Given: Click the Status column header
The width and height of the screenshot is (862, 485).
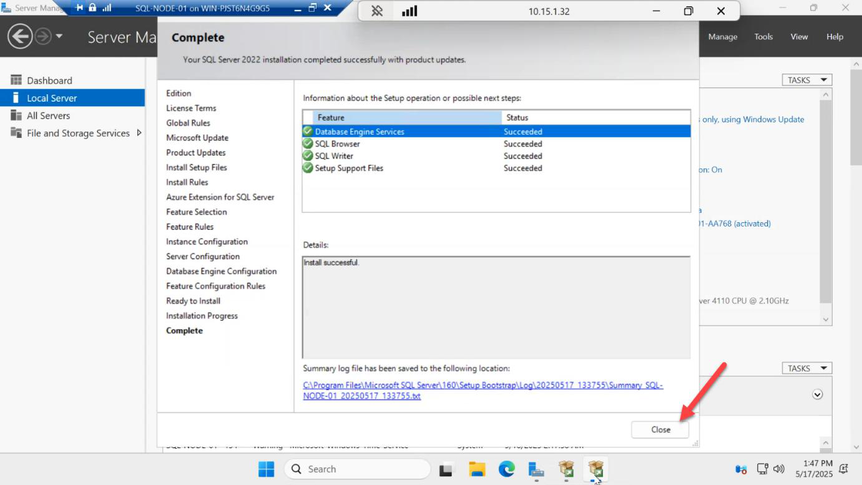Looking at the screenshot, I should 596,117.
